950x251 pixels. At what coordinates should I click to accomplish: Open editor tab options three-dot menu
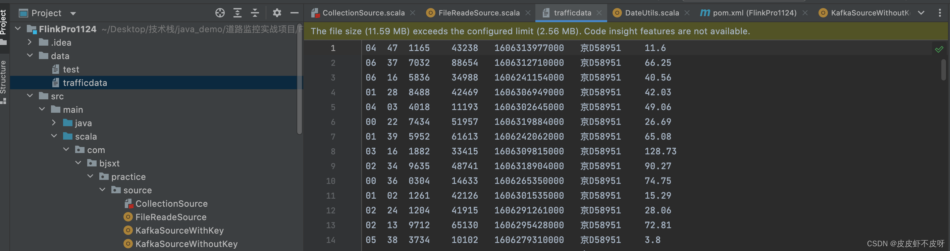(x=940, y=13)
